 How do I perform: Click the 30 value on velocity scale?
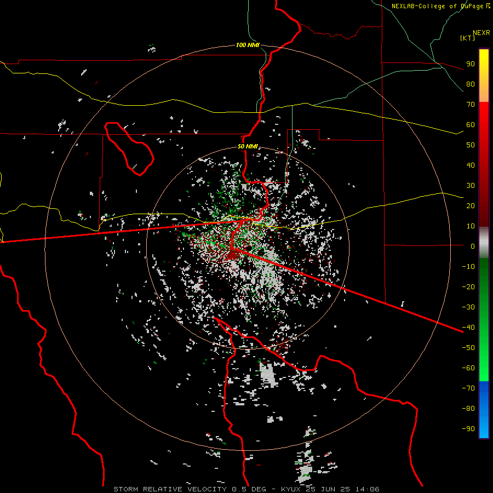[471, 186]
